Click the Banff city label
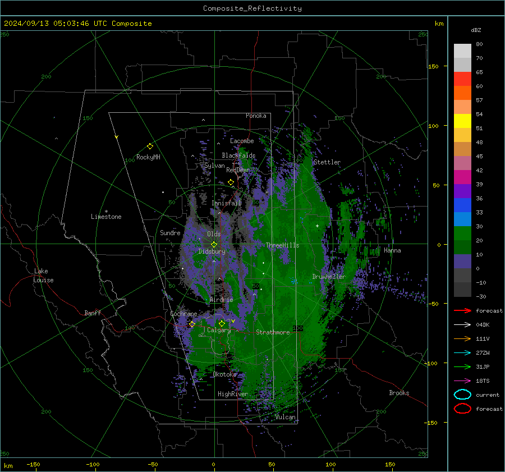 pyautogui.click(x=93, y=313)
